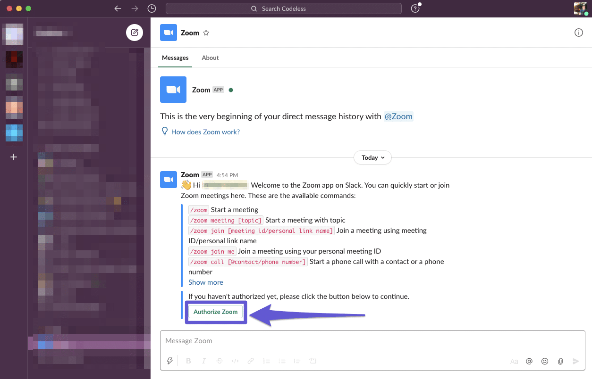Click the Authorize Zoom button

point(215,312)
